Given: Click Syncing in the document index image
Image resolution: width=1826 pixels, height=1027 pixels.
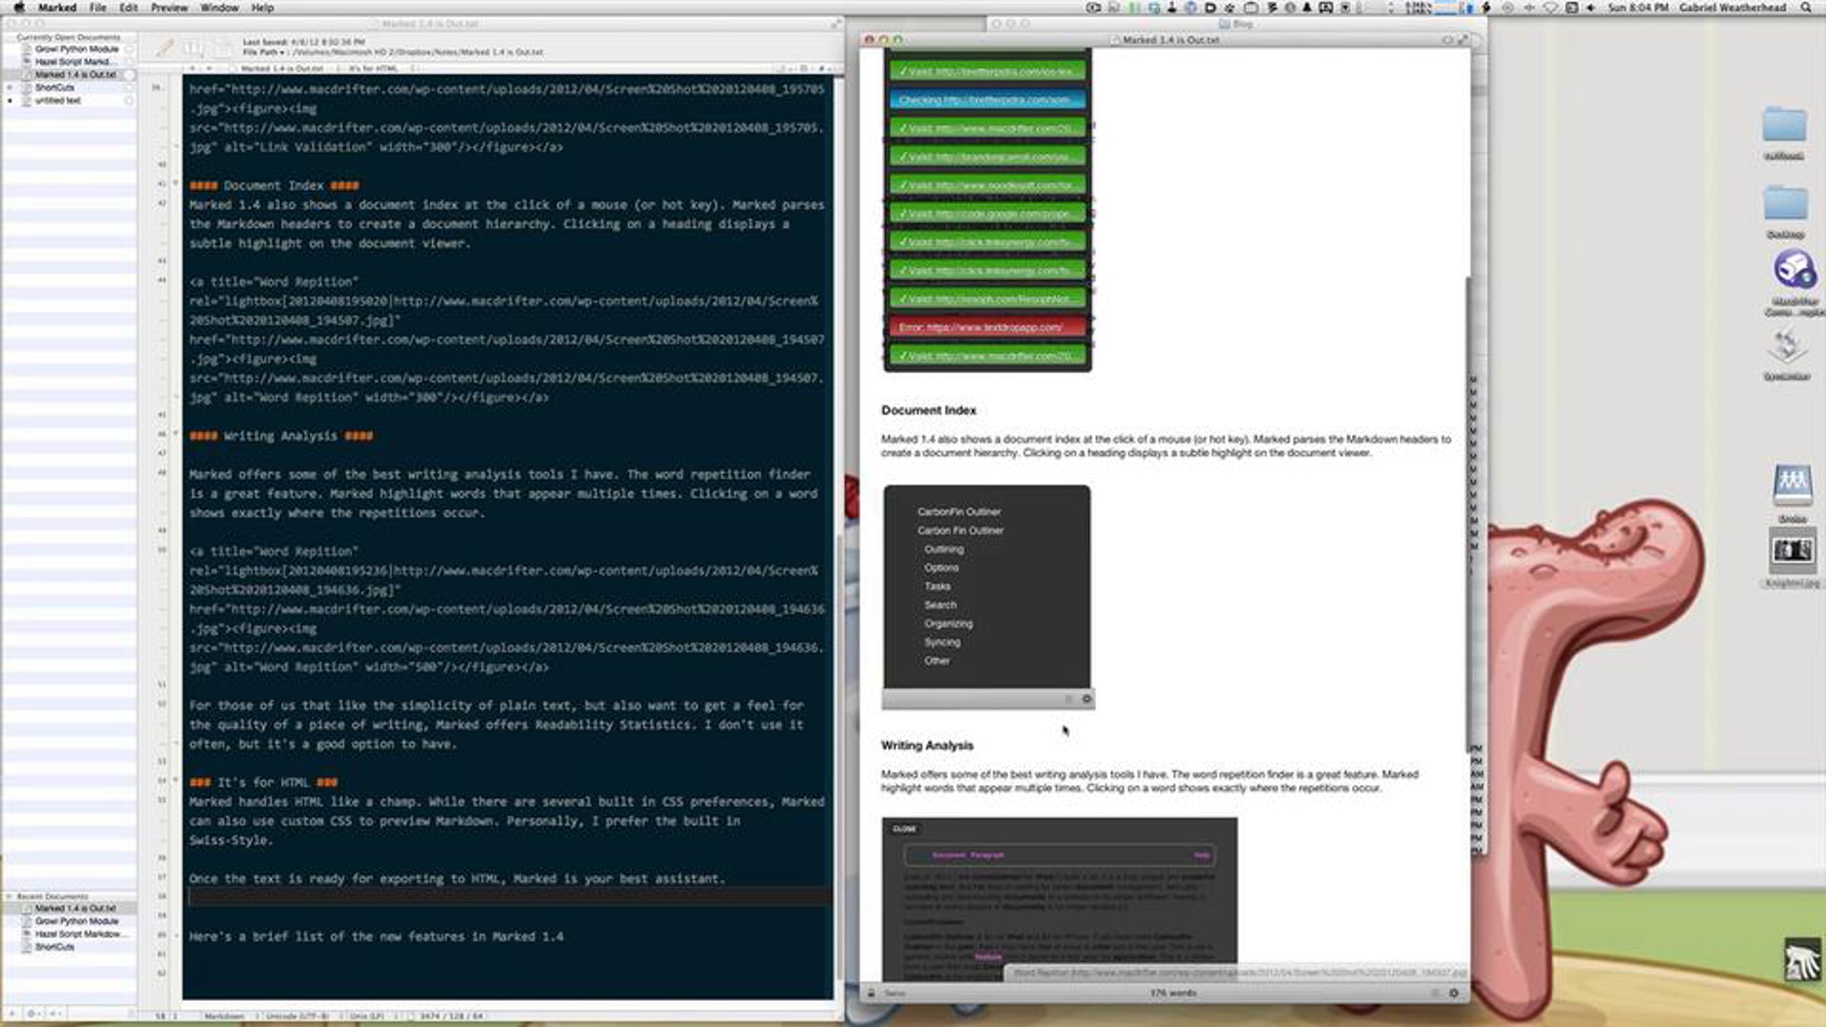Looking at the screenshot, I should (943, 642).
